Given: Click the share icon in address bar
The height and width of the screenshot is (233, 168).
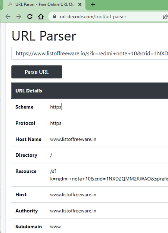Looking at the screenshot, I should coord(165,16).
